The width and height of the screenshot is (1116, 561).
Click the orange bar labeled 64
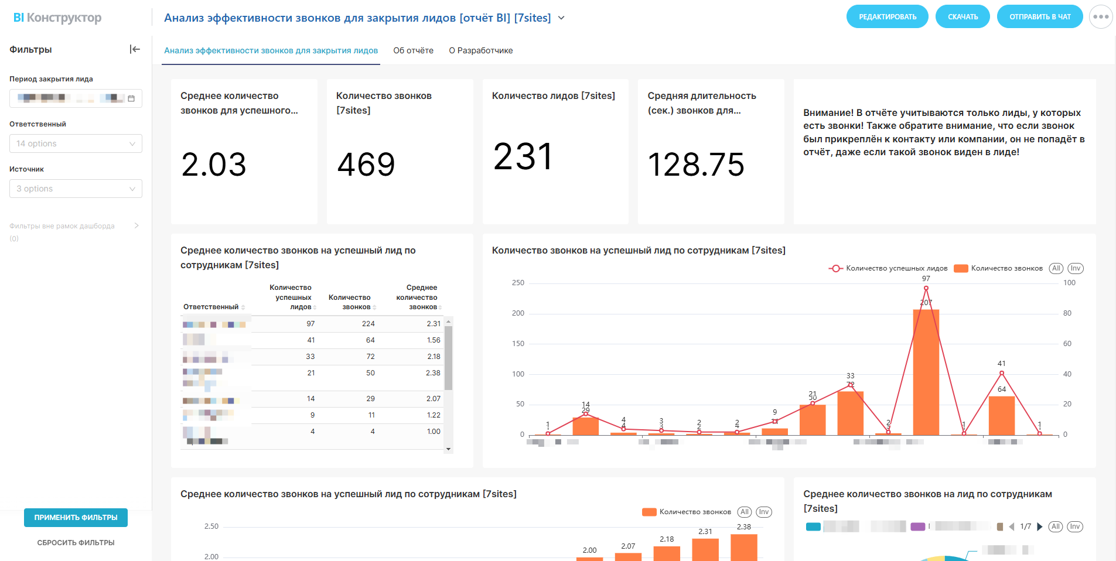click(1002, 416)
